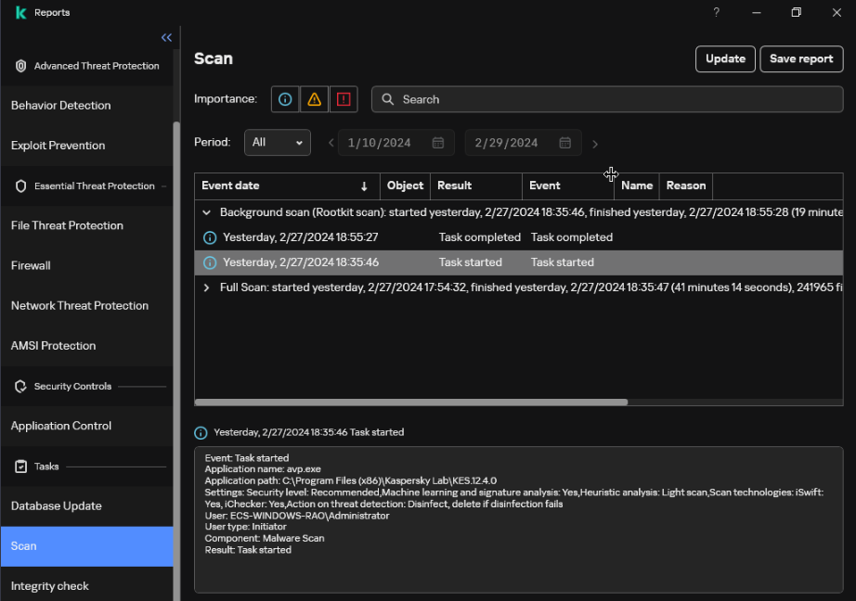Click the Essential Threat Protection heading
Screen dimensions: 856x601
click(95, 186)
